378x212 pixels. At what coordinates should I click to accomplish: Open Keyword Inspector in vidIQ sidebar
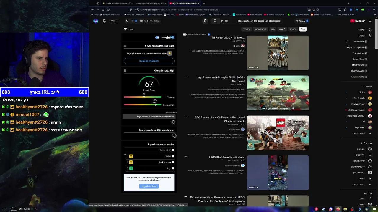point(357,47)
